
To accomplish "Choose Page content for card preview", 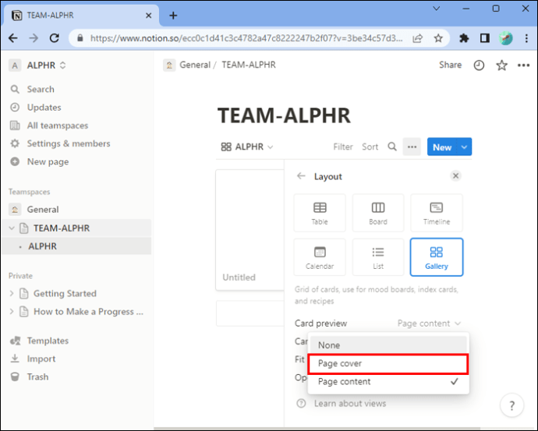I will pyautogui.click(x=388, y=382).
